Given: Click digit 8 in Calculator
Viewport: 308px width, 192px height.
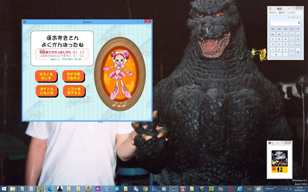Looking at the screenshot, I should coord(279,39).
